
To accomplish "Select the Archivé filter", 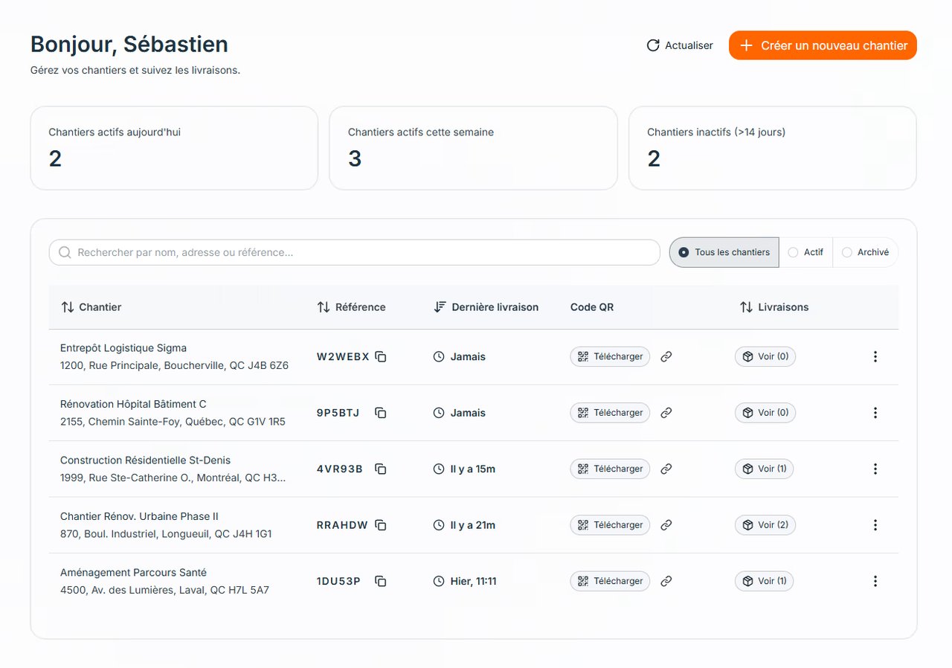I will coord(864,252).
